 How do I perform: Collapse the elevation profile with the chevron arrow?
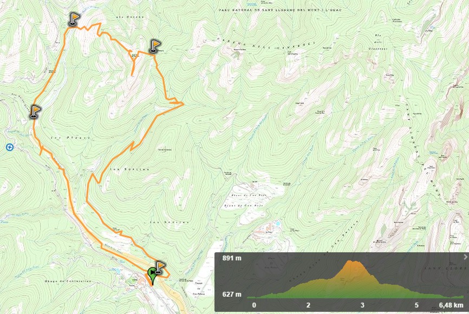(x=465, y=257)
